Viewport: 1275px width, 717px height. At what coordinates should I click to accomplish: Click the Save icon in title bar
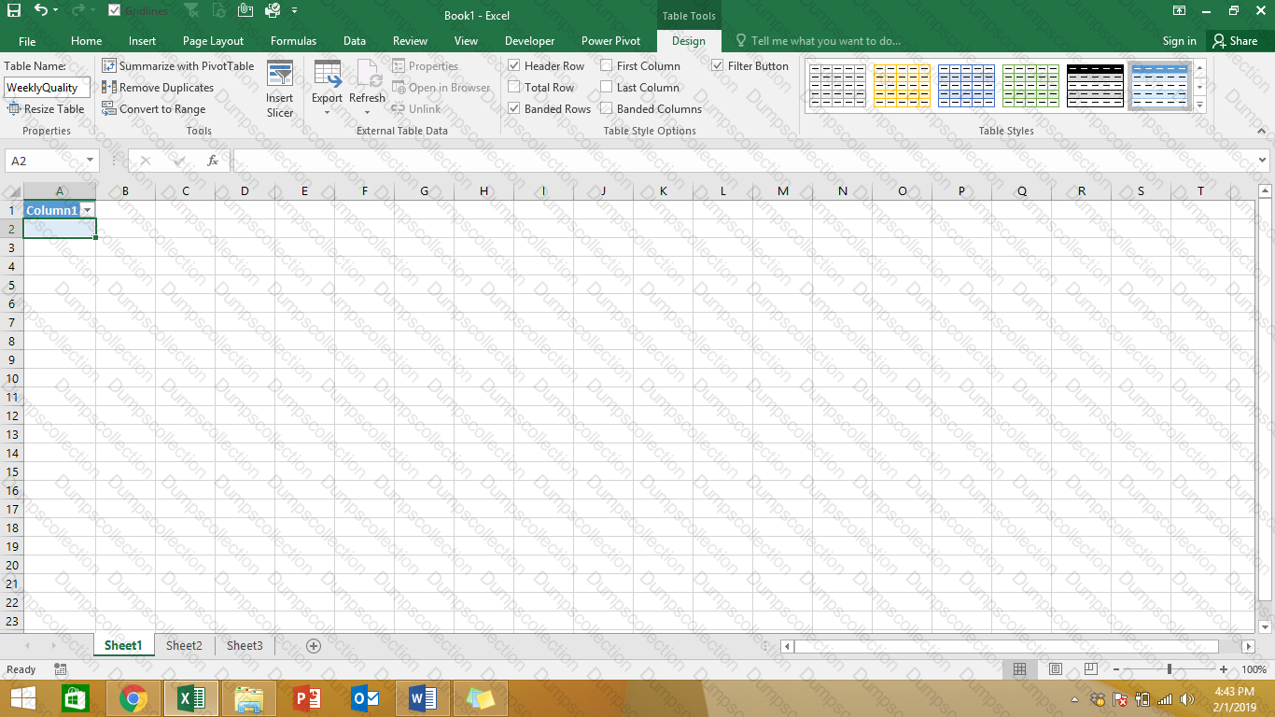[x=14, y=10]
